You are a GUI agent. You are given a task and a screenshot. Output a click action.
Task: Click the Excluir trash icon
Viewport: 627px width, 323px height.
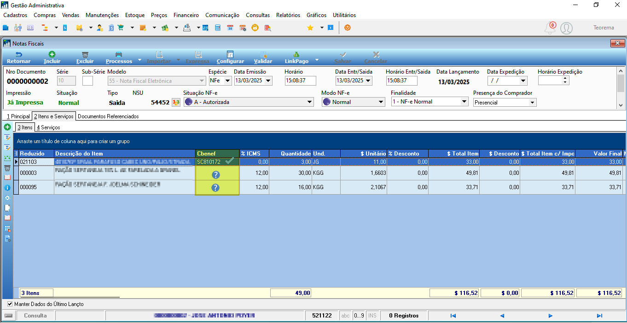(x=85, y=54)
